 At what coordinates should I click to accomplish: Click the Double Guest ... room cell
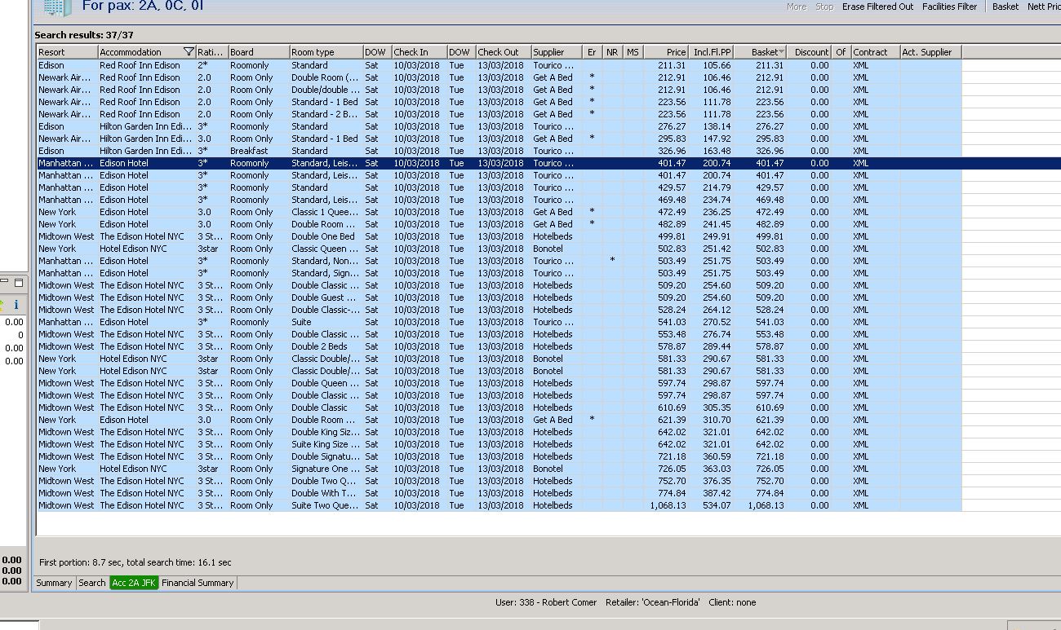click(x=326, y=297)
